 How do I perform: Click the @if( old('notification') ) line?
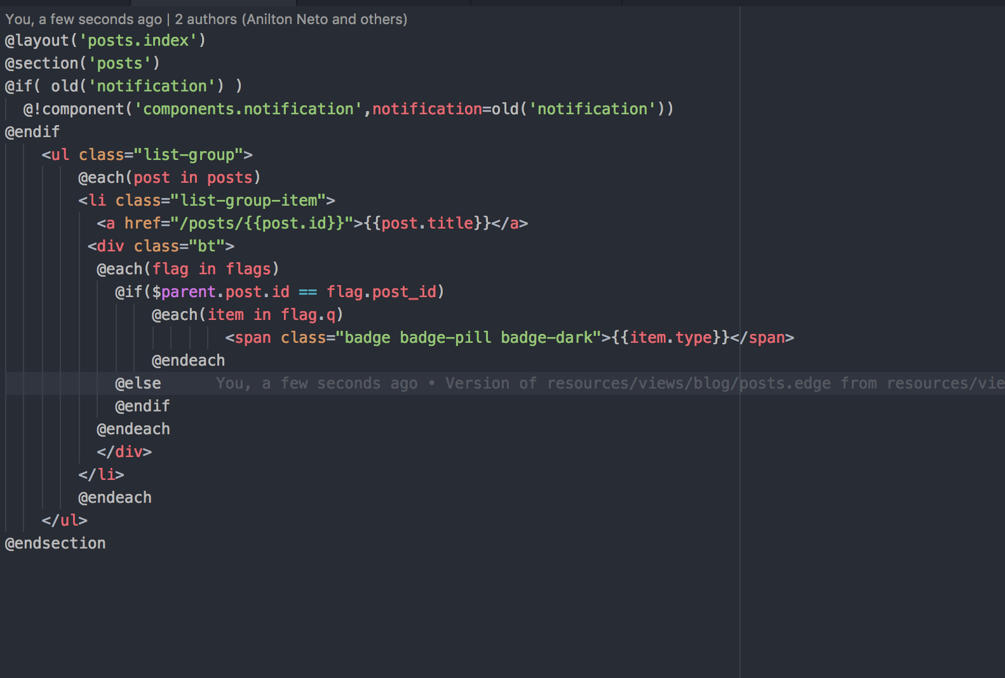point(124,86)
